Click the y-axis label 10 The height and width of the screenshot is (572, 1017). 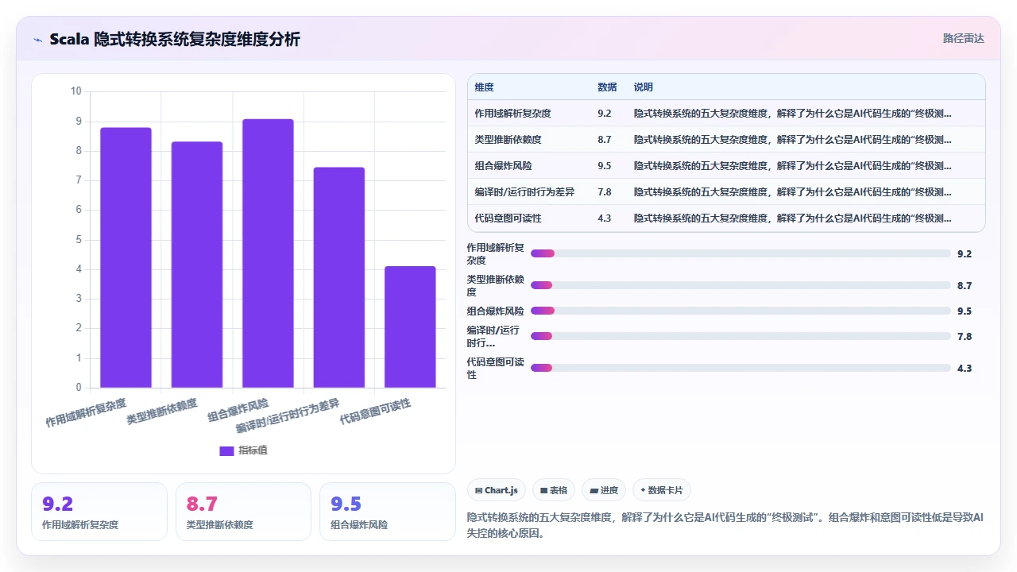[x=75, y=91]
